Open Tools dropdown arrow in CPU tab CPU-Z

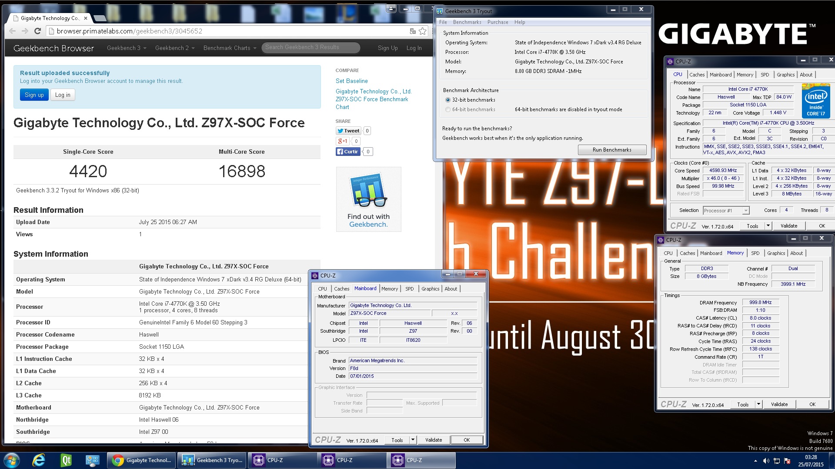tap(768, 226)
